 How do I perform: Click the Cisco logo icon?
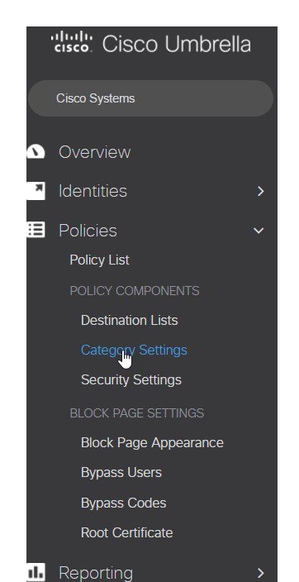(72, 42)
